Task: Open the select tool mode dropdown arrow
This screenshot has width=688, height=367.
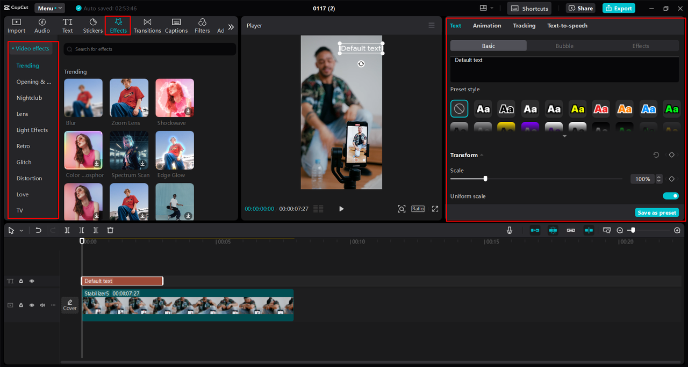Action: pos(21,231)
